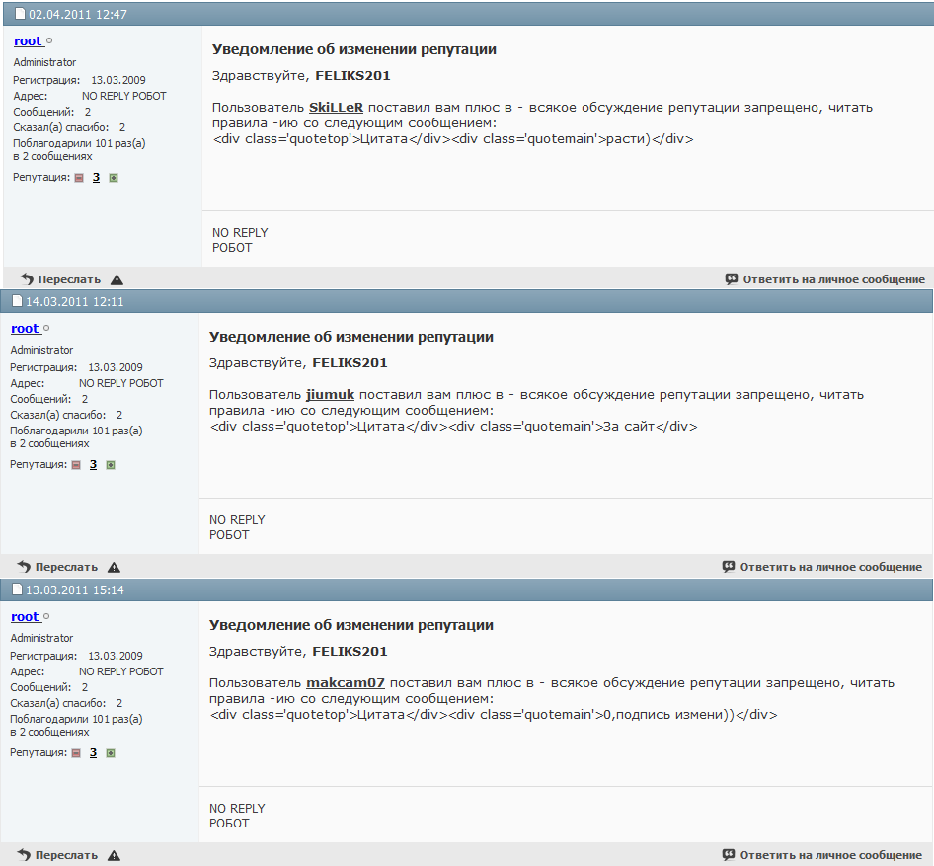Click Ответить на личное сообщение for the makcam07 message

831,855
